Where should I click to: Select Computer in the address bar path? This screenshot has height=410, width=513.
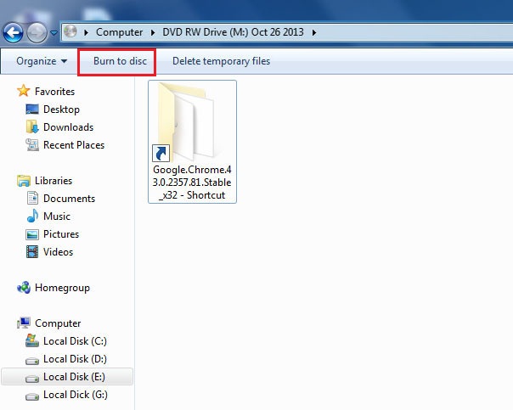click(119, 32)
